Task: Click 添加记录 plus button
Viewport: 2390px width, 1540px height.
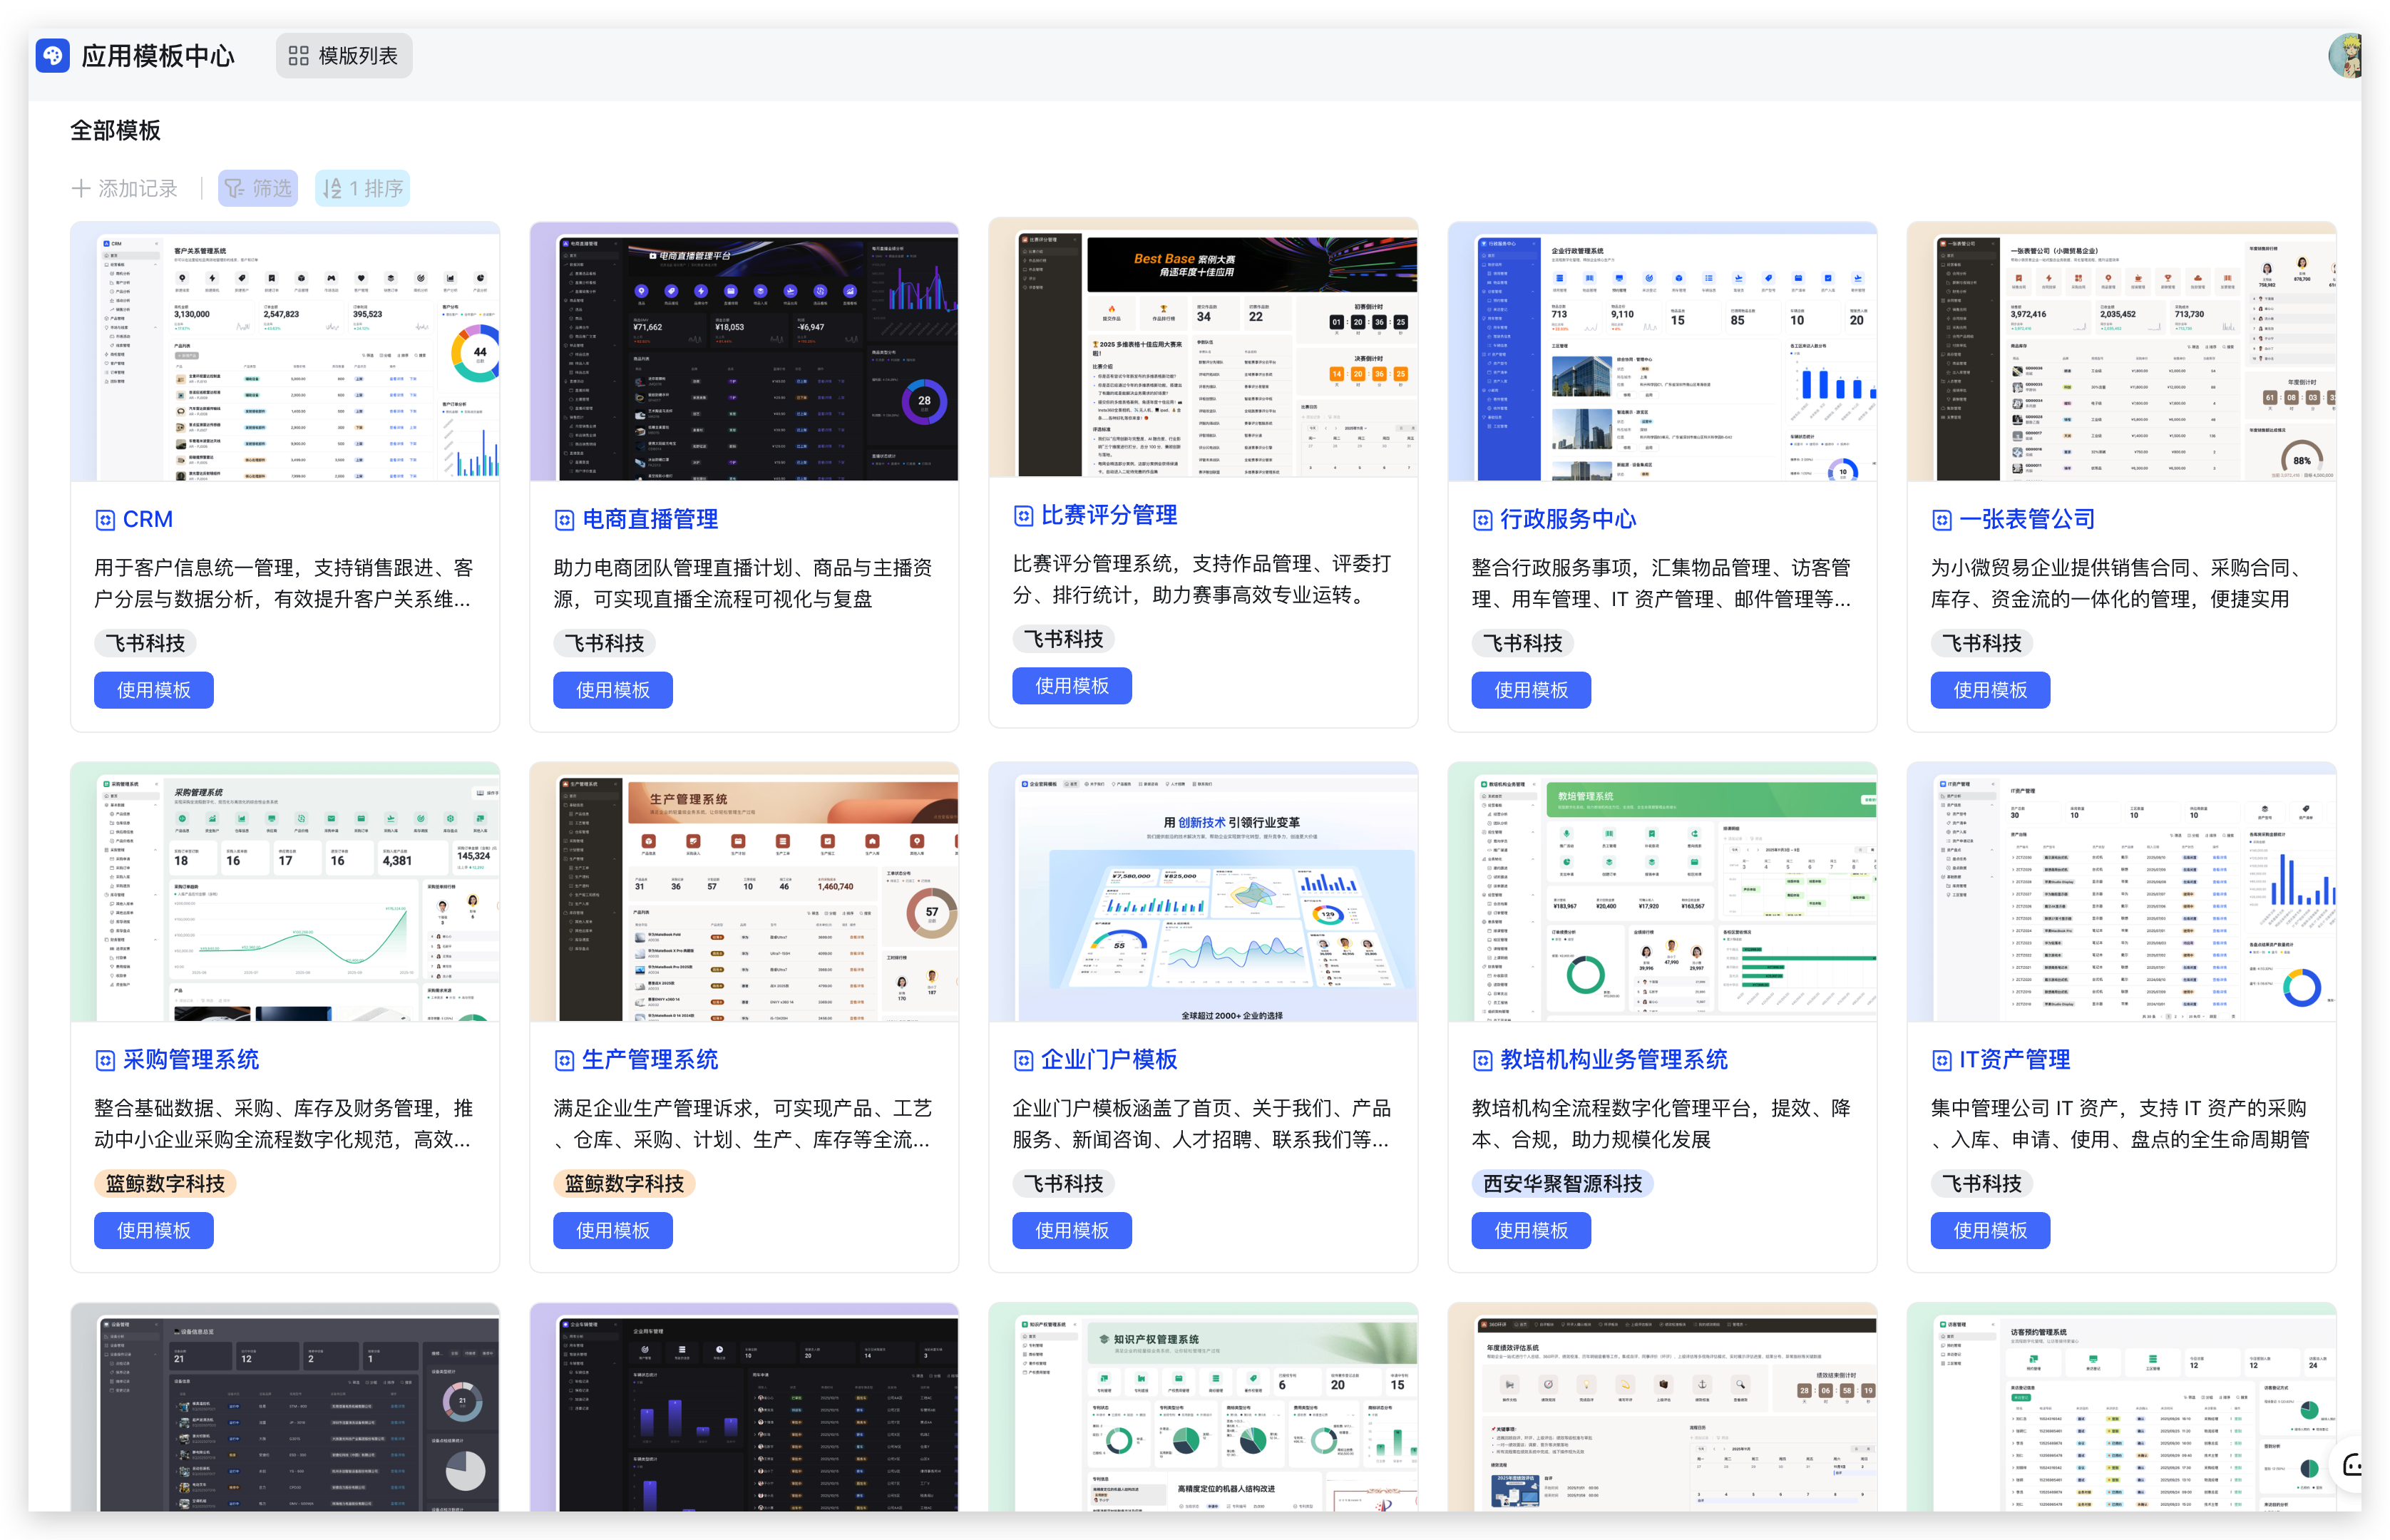Action: (x=124, y=188)
